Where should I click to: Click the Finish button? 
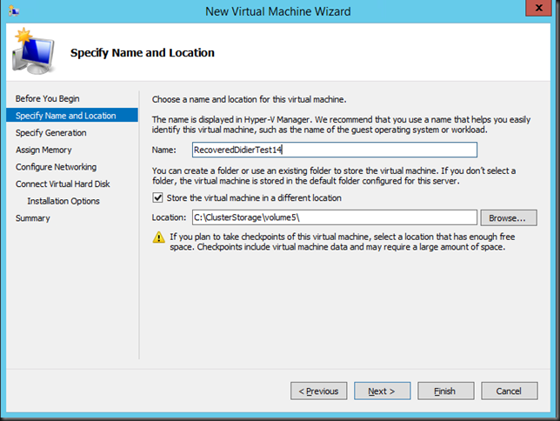pos(446,391)
